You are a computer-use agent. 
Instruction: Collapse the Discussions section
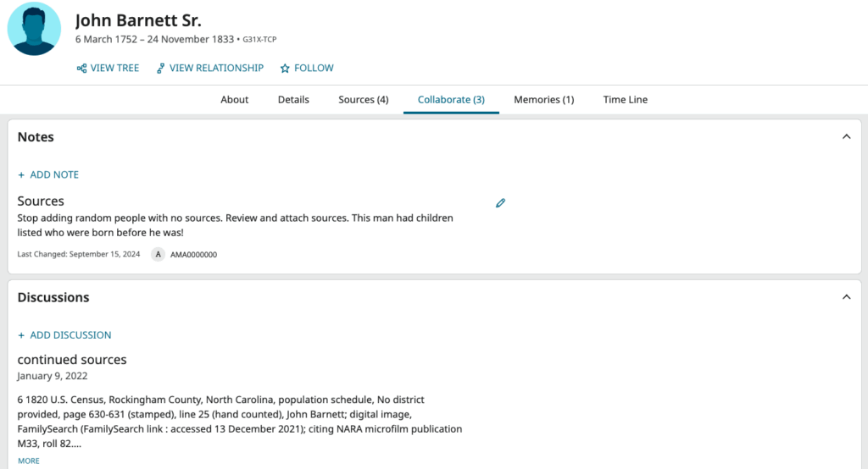[846, 297]
